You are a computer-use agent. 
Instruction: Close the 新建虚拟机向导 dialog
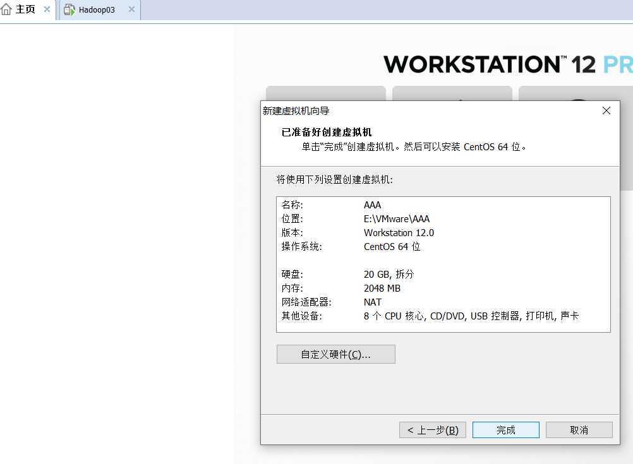tap(606, 110)
